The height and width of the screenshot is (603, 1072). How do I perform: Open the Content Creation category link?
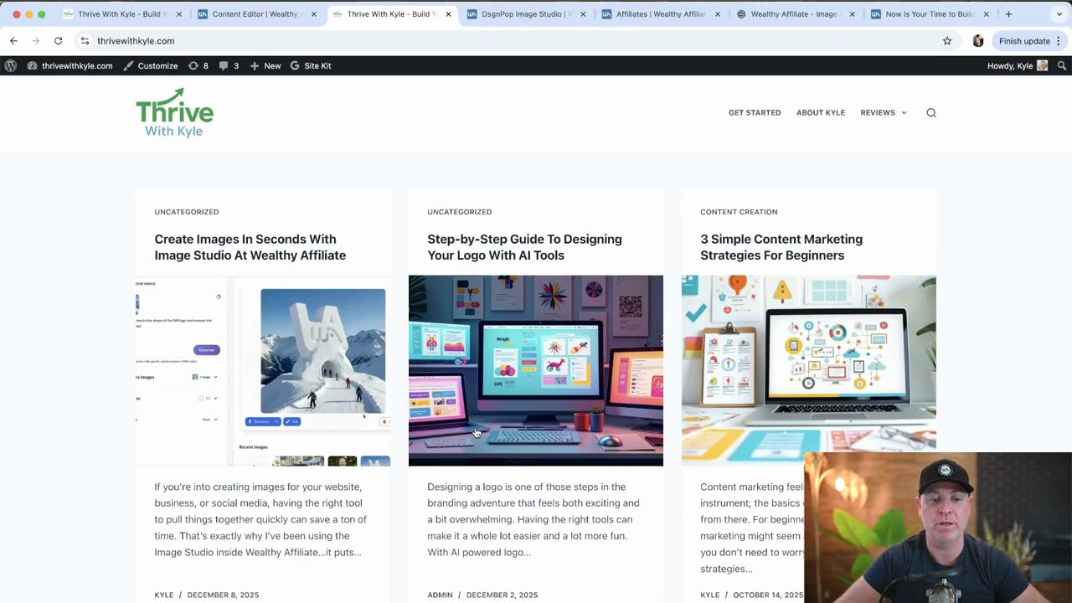coord(738,212)
